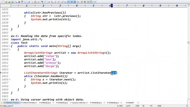Click the Replace toolbar icon

52,2
